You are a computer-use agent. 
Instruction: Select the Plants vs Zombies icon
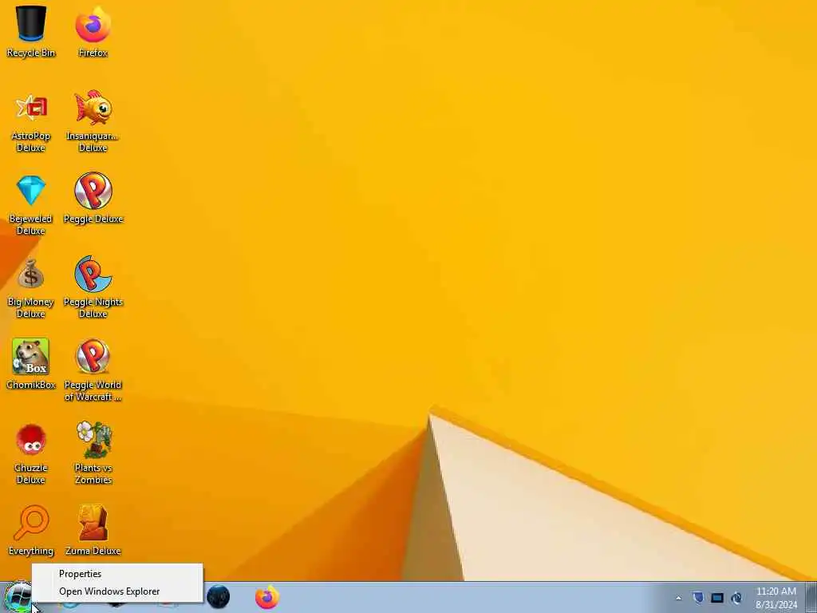(x=94, y=440)
